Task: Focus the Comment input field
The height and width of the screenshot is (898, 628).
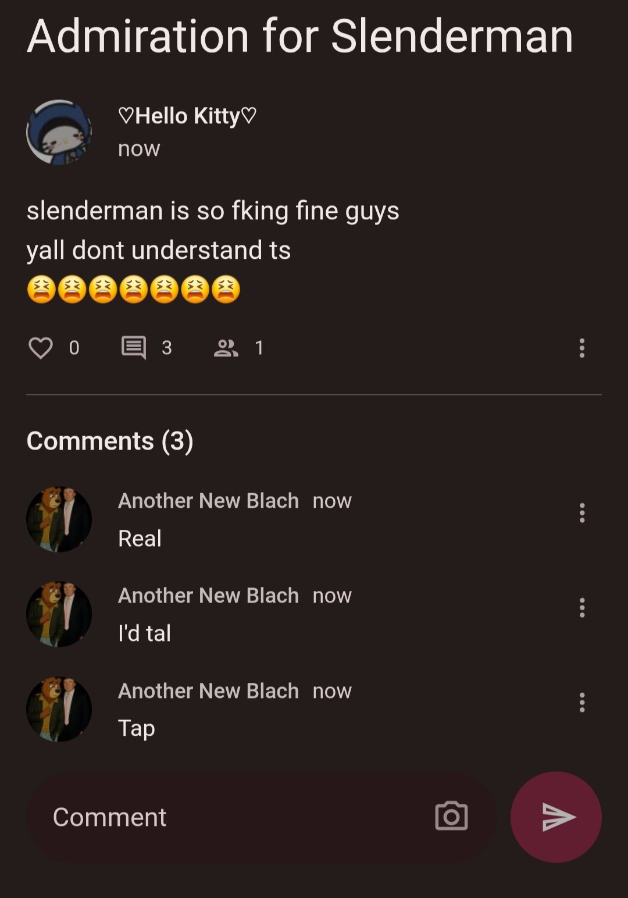Action: pos(233,817)
